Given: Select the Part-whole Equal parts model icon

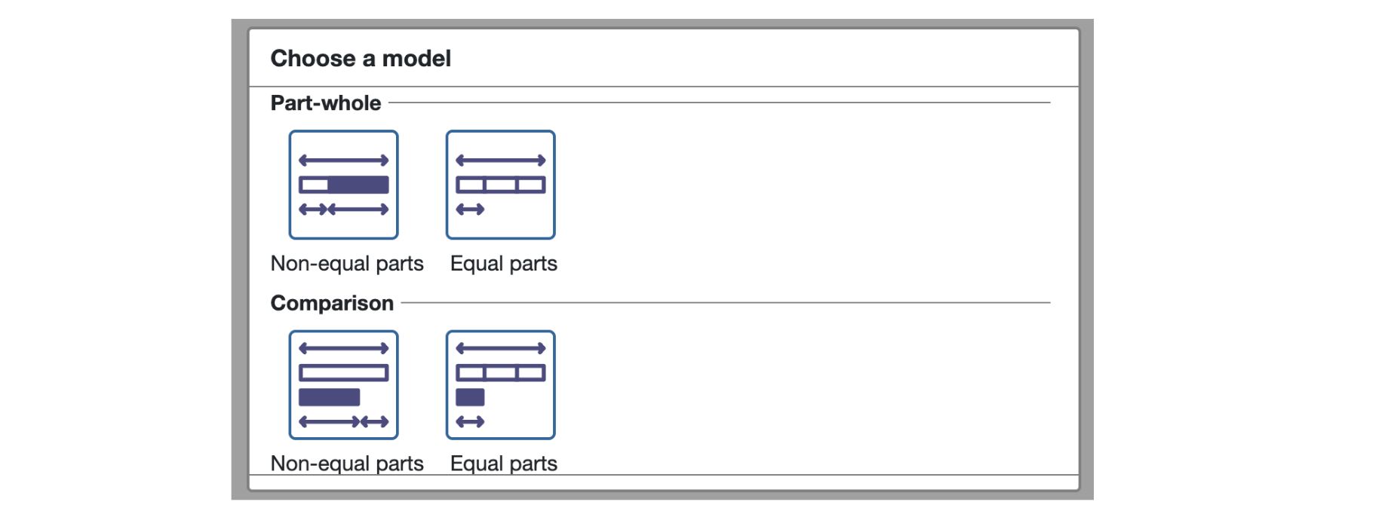Looking at the screenshot, I should click(x=500, y=185).
